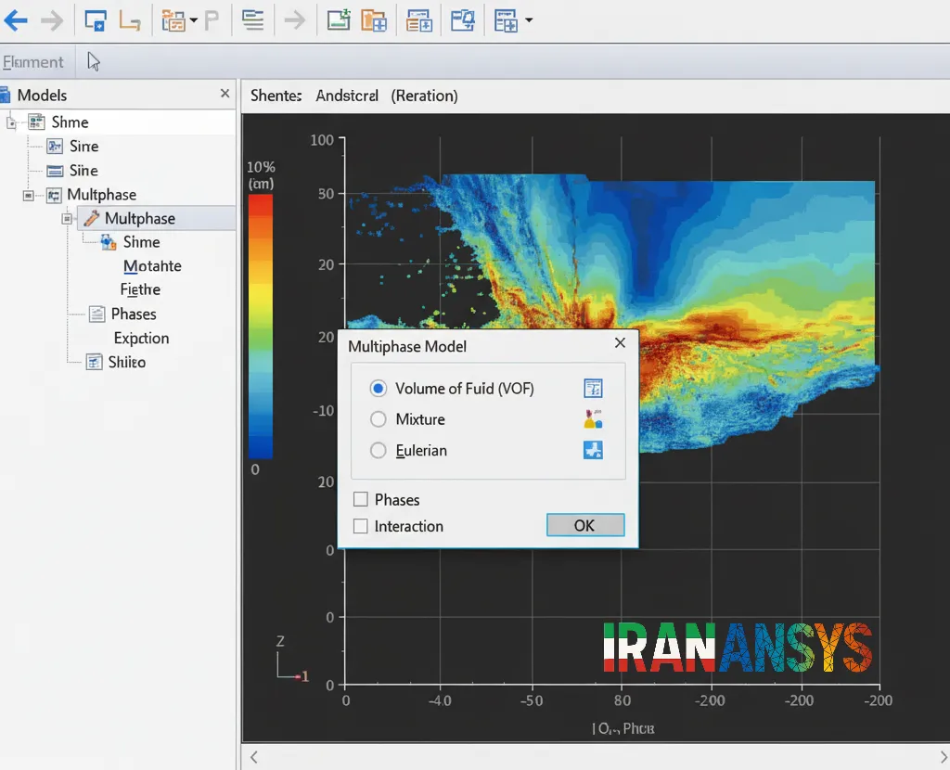
Task: Click the text-lines alignment toolbar icon
Action: point(252,20)
